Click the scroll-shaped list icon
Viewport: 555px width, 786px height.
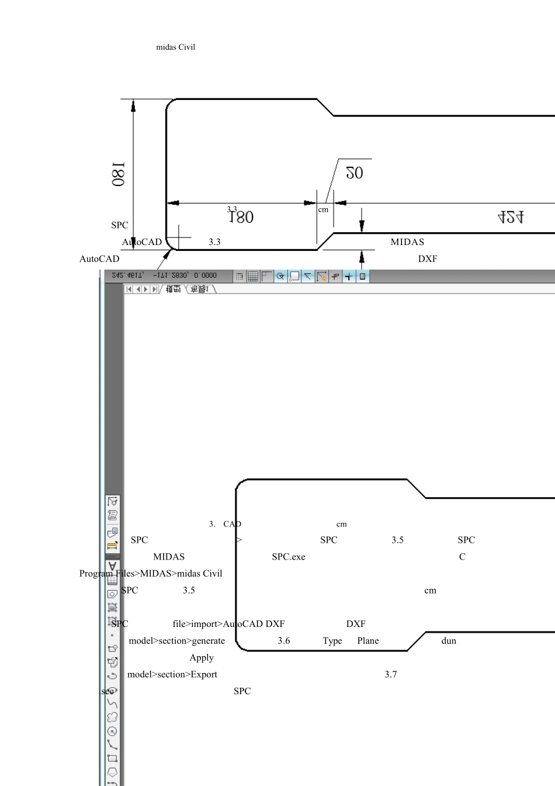tap(112, 515)
